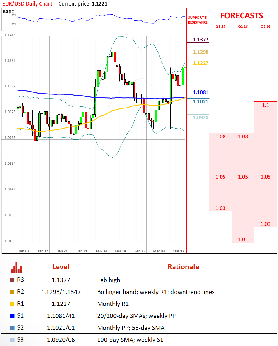Image resolution: width=278 pixels, height=346 pixels.
Task: Select the R2 gold color swatch
Action: click(12, 292)
